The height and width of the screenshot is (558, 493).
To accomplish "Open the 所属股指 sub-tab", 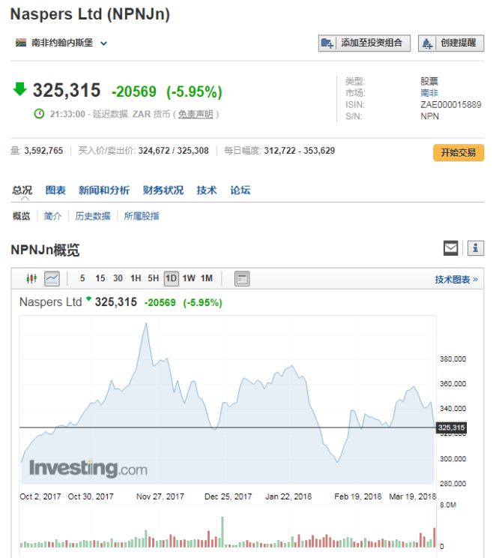I will (x=142, y=216).
